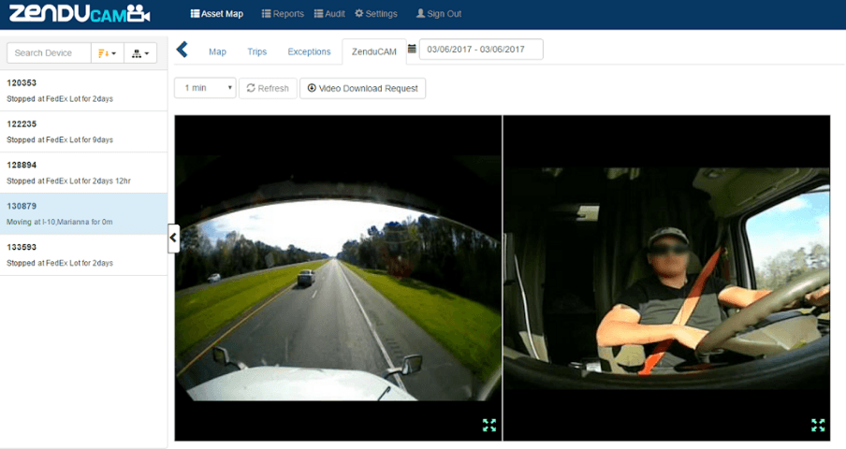Click the Refresh button

tap(268, 89)
